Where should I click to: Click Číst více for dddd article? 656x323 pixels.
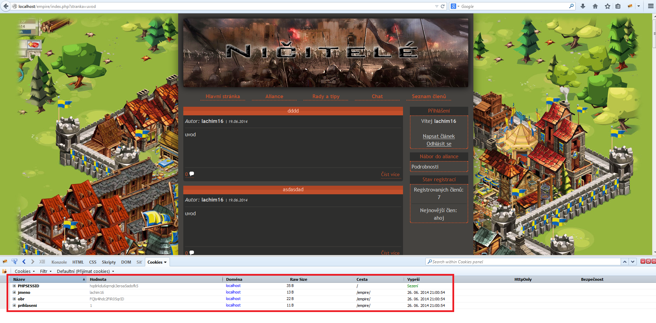(390, 174)
